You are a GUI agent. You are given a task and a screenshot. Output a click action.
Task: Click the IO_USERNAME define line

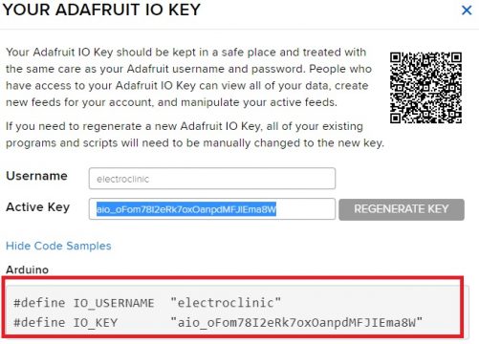pos(147,303)
